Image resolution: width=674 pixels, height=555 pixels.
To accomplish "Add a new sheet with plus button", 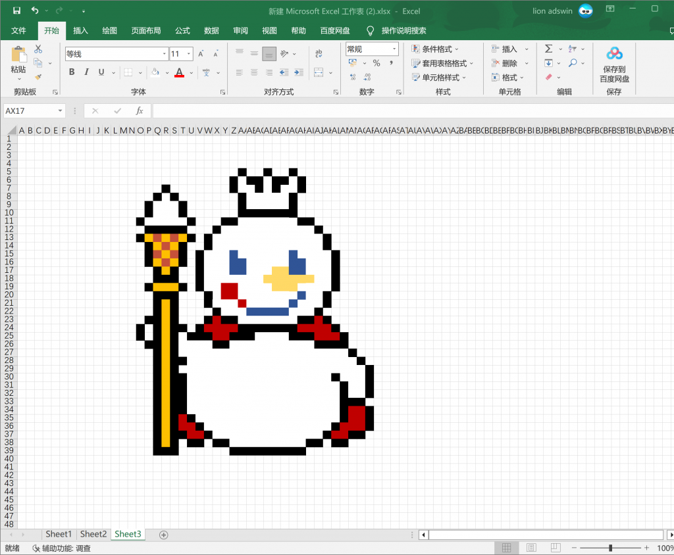I will coord(163,535).
